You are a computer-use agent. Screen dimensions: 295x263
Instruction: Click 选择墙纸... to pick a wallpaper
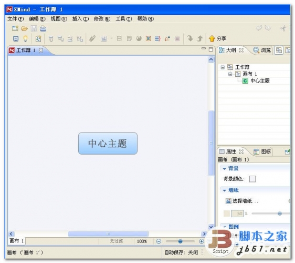[242, 201]
